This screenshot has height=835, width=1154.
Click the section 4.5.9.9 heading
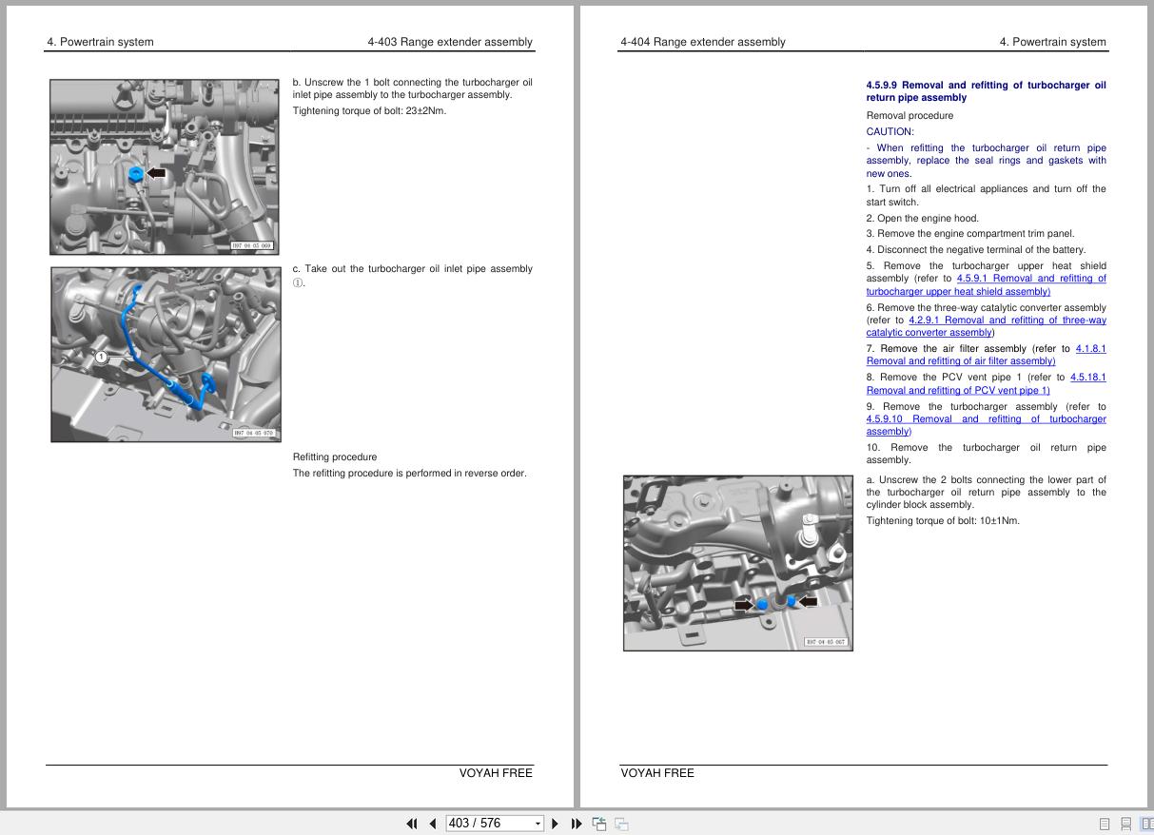point(986,91)
